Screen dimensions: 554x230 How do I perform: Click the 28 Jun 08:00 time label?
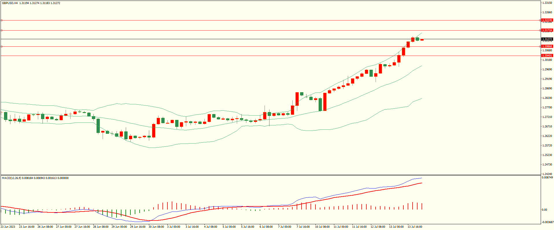coord(101,227)
